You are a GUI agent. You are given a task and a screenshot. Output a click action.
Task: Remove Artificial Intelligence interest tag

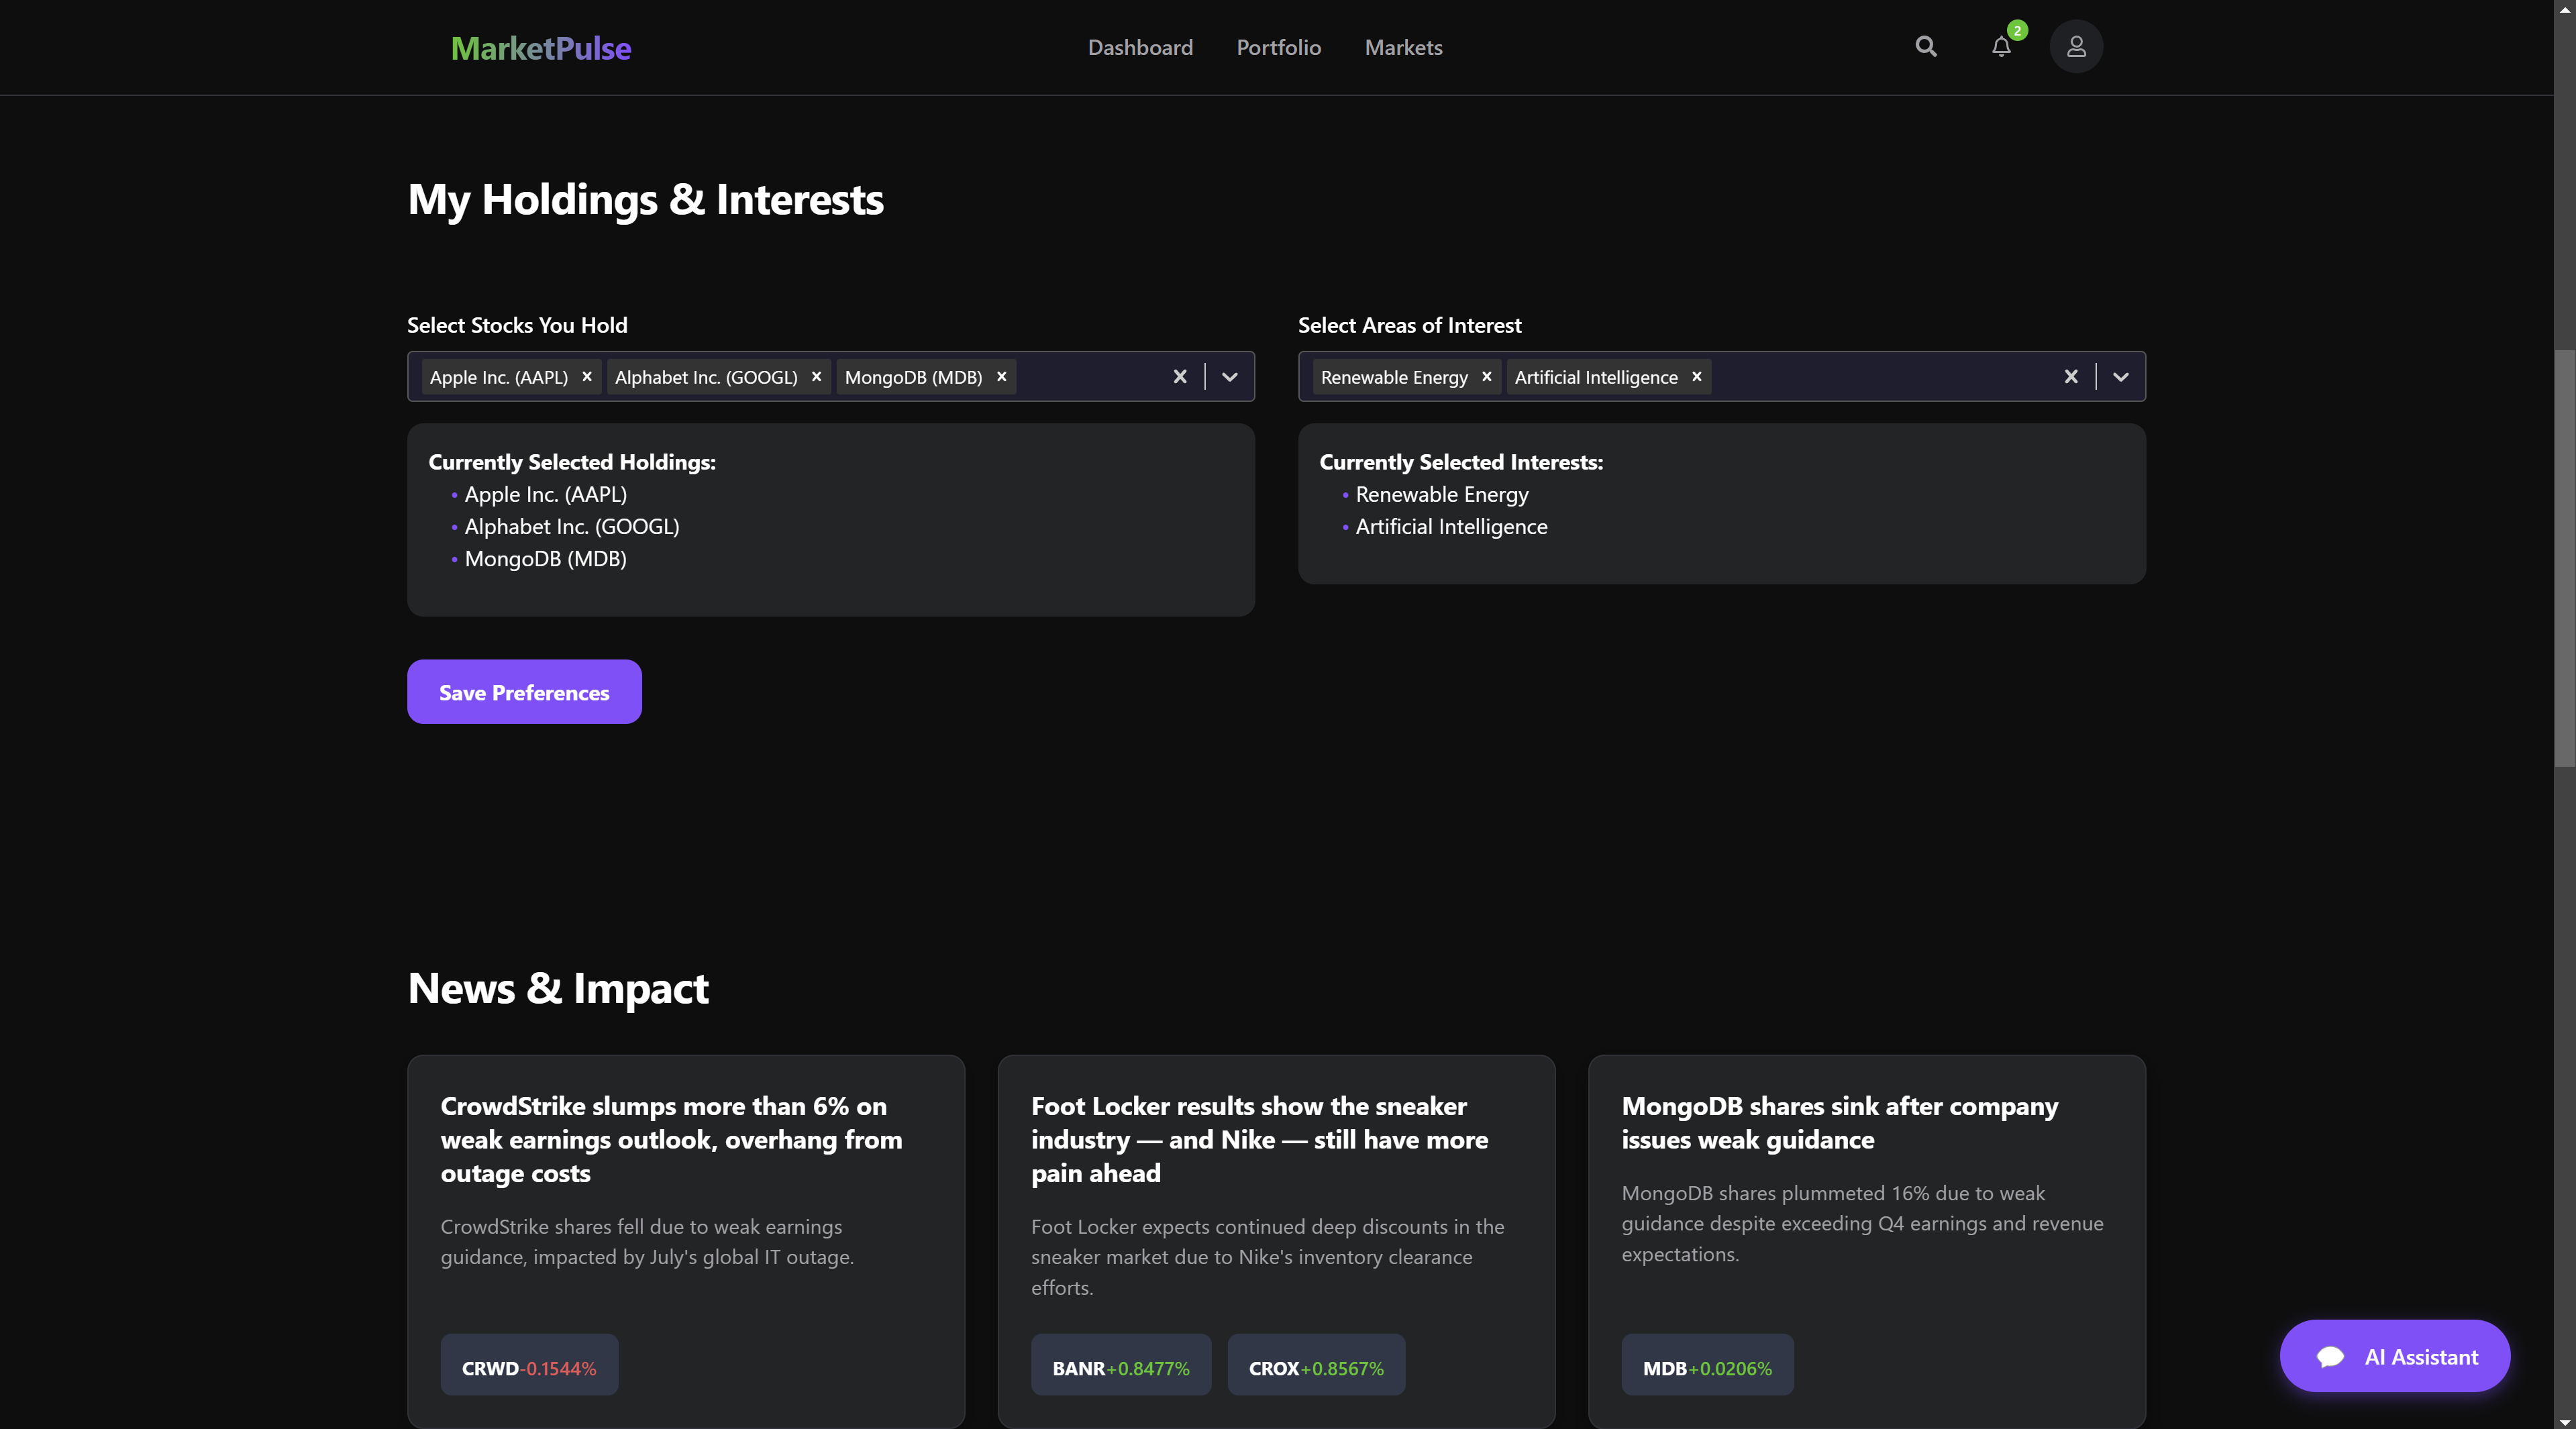click(x=1696, y=377)
